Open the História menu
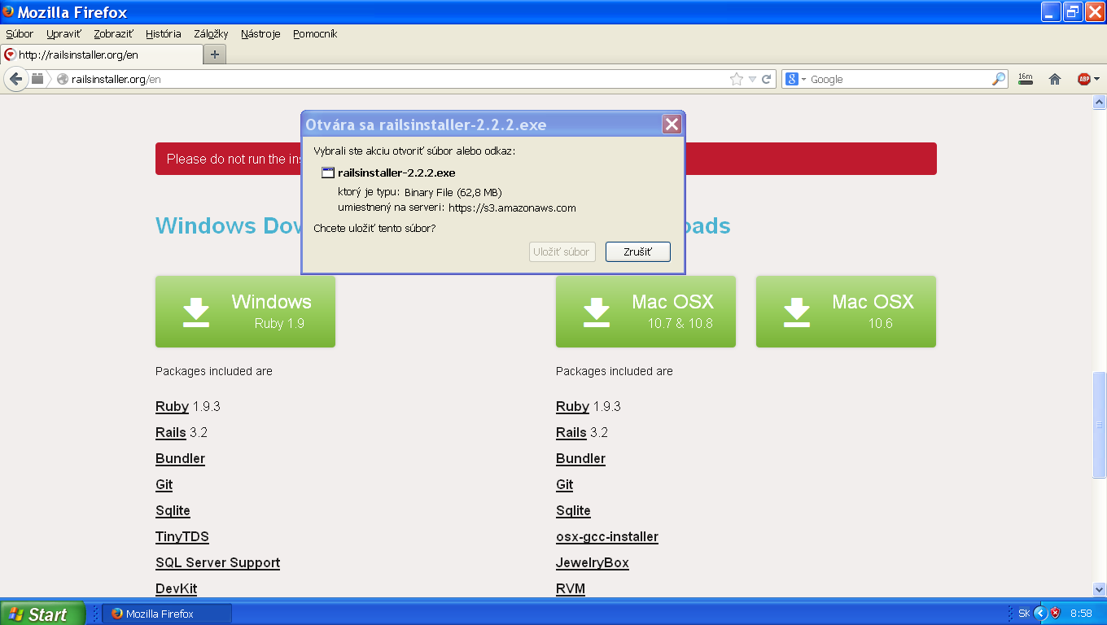The image size is (1107, 625). (164, 34)
